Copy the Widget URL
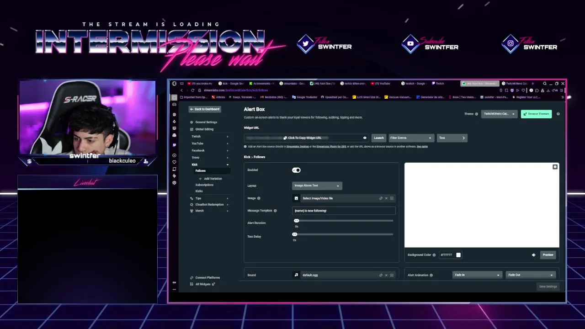This screenshot has width=585, height=329. [x=302, y=138]
